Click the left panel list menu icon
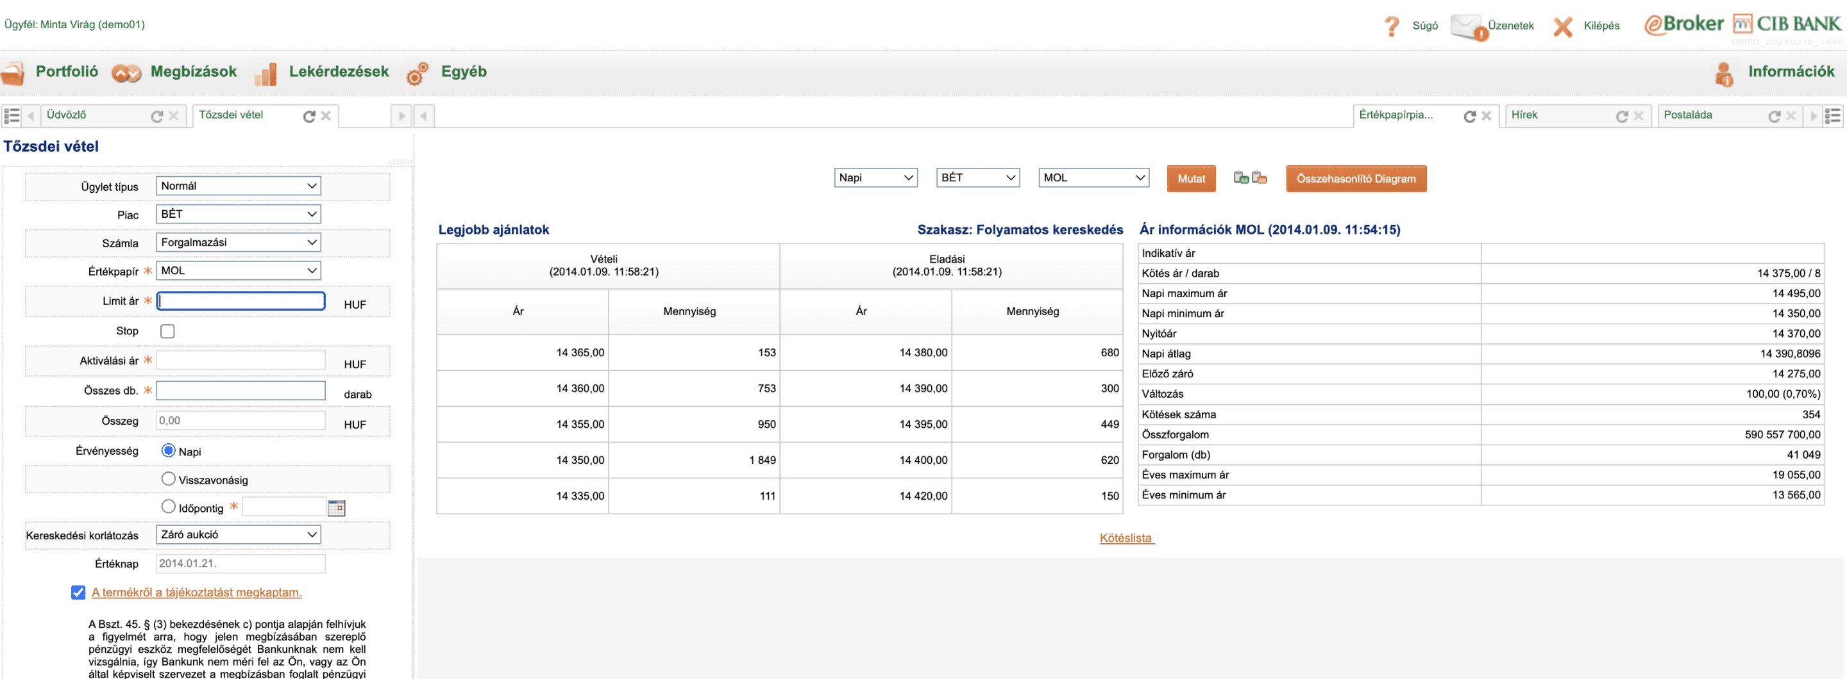1847x679 pixels. [12, 116]
